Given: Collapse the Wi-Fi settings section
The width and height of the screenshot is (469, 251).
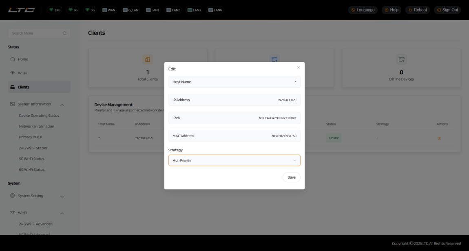Looking at the screenshot, I should [x=62, y=213].
